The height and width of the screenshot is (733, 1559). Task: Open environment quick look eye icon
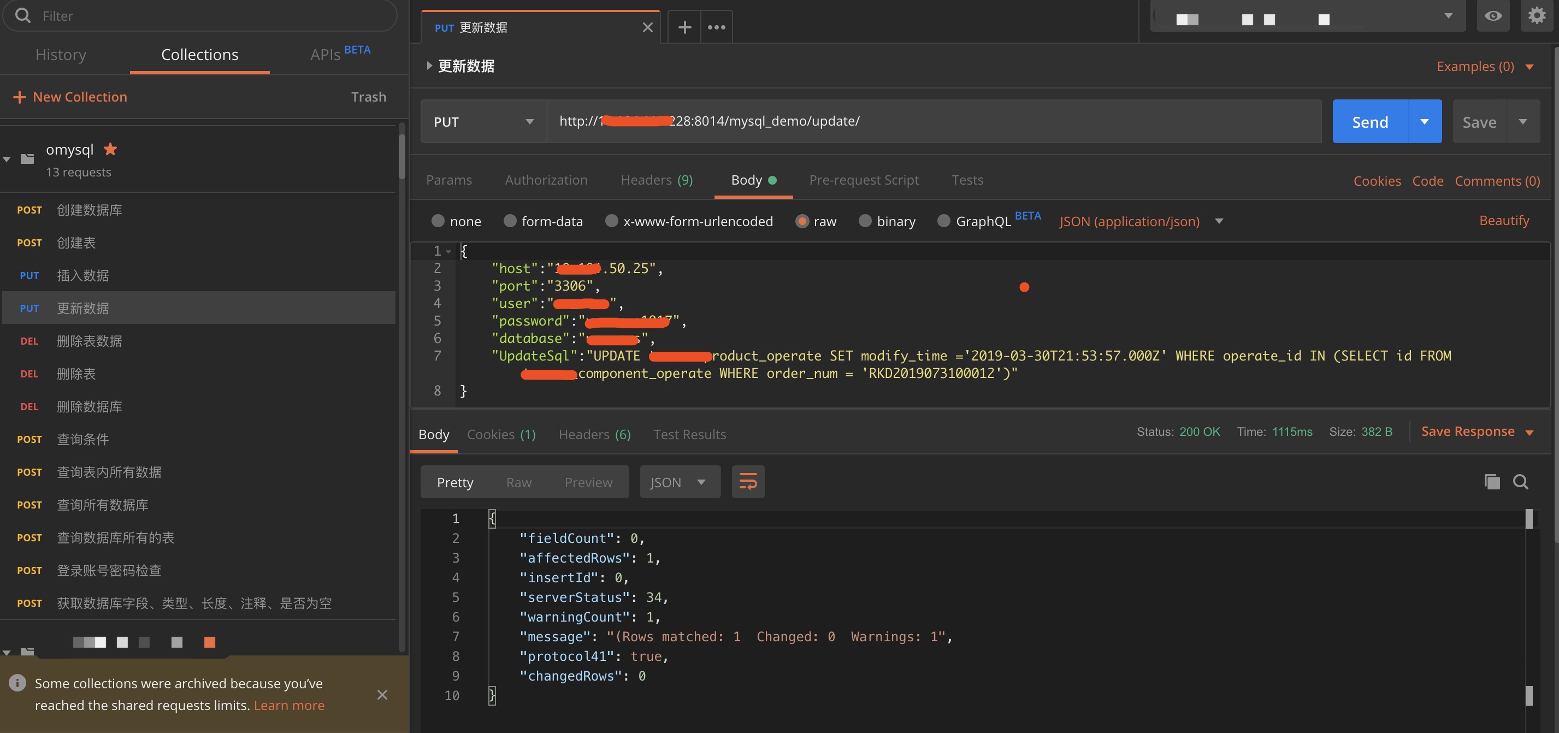pos(1493,16)
